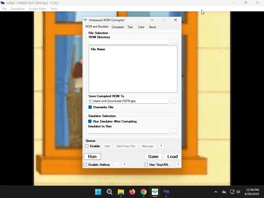Switch to Color tab

[x=141, y=27]
